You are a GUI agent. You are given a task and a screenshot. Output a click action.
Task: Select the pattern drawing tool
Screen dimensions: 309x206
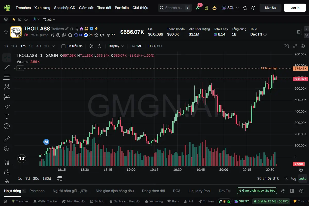click(x=7, y=87)
